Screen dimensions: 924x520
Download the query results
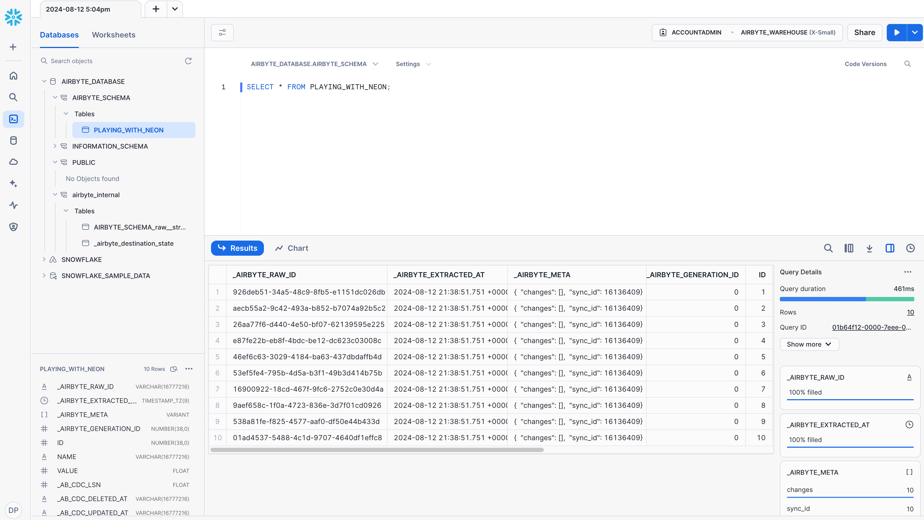click(x=869, y=248)
